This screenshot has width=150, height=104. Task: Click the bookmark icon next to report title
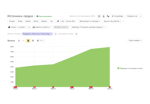pyautogui.click(x=35, y=16)
